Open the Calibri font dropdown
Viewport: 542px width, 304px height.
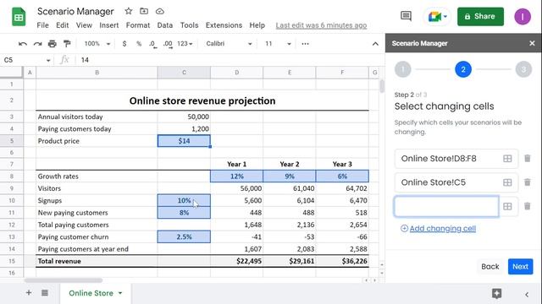229,44
